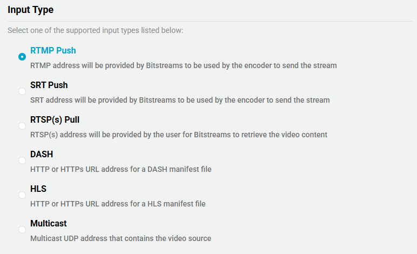Choose the HLS radio button
The height and width of the screenshot is (254, 417).
coord(22,195)
